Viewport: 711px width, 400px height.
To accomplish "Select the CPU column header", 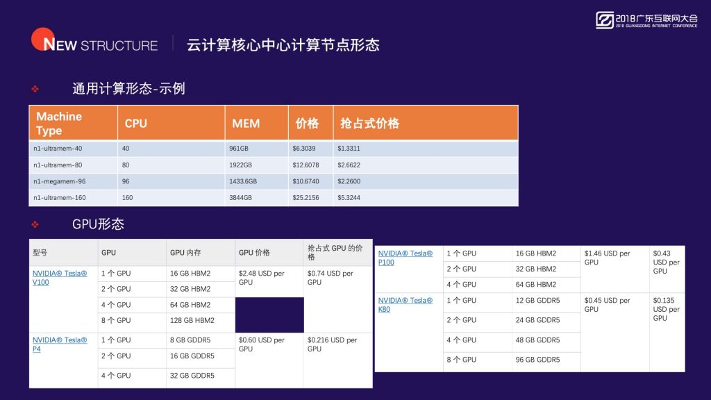I will click(172, 123).
